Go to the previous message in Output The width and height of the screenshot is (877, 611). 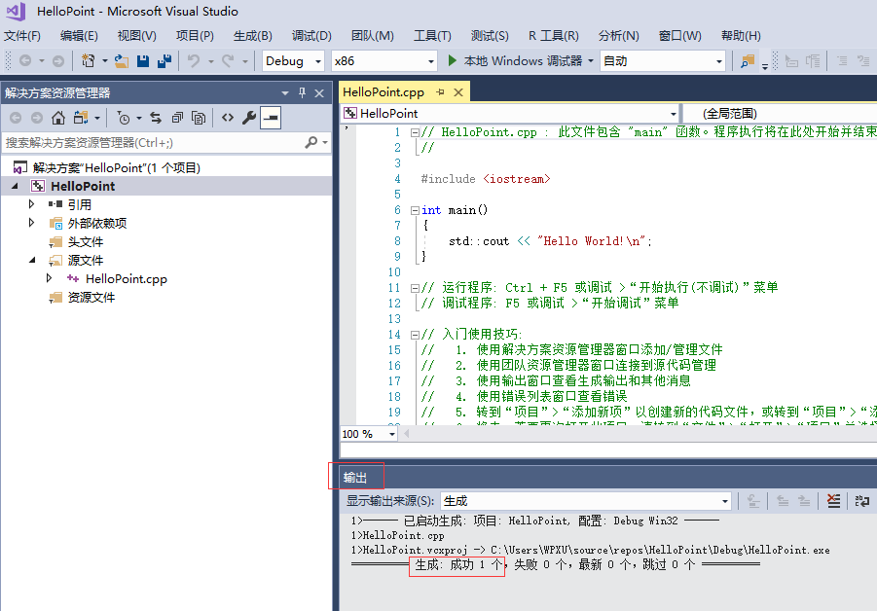coord(783,501)
